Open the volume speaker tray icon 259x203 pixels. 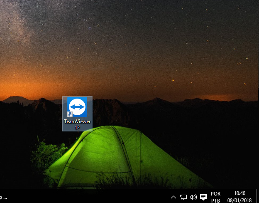pos(193,197)
